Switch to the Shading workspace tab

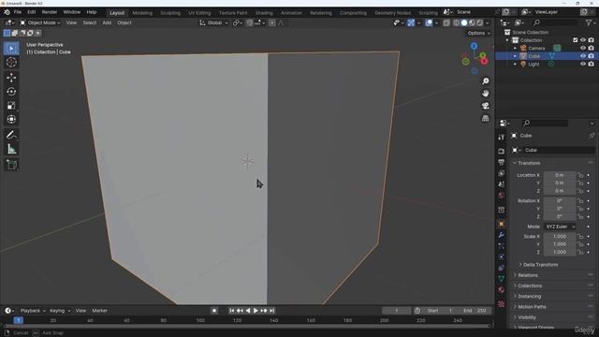pos(264,12)
